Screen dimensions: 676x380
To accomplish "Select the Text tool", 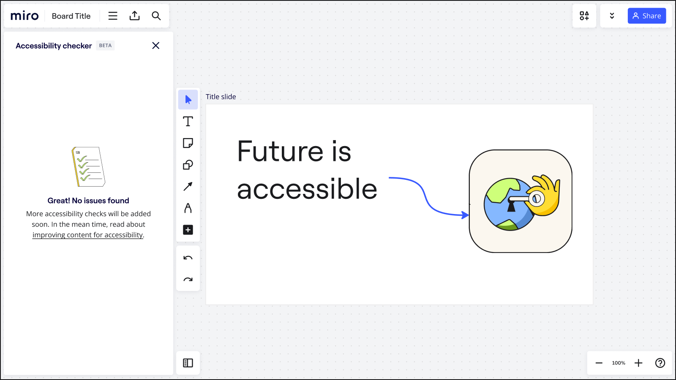I will 188,122.
